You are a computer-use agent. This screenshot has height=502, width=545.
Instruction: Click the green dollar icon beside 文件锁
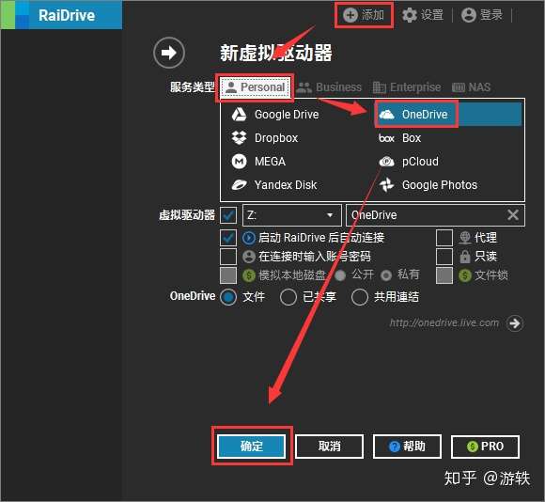[465, 275]
